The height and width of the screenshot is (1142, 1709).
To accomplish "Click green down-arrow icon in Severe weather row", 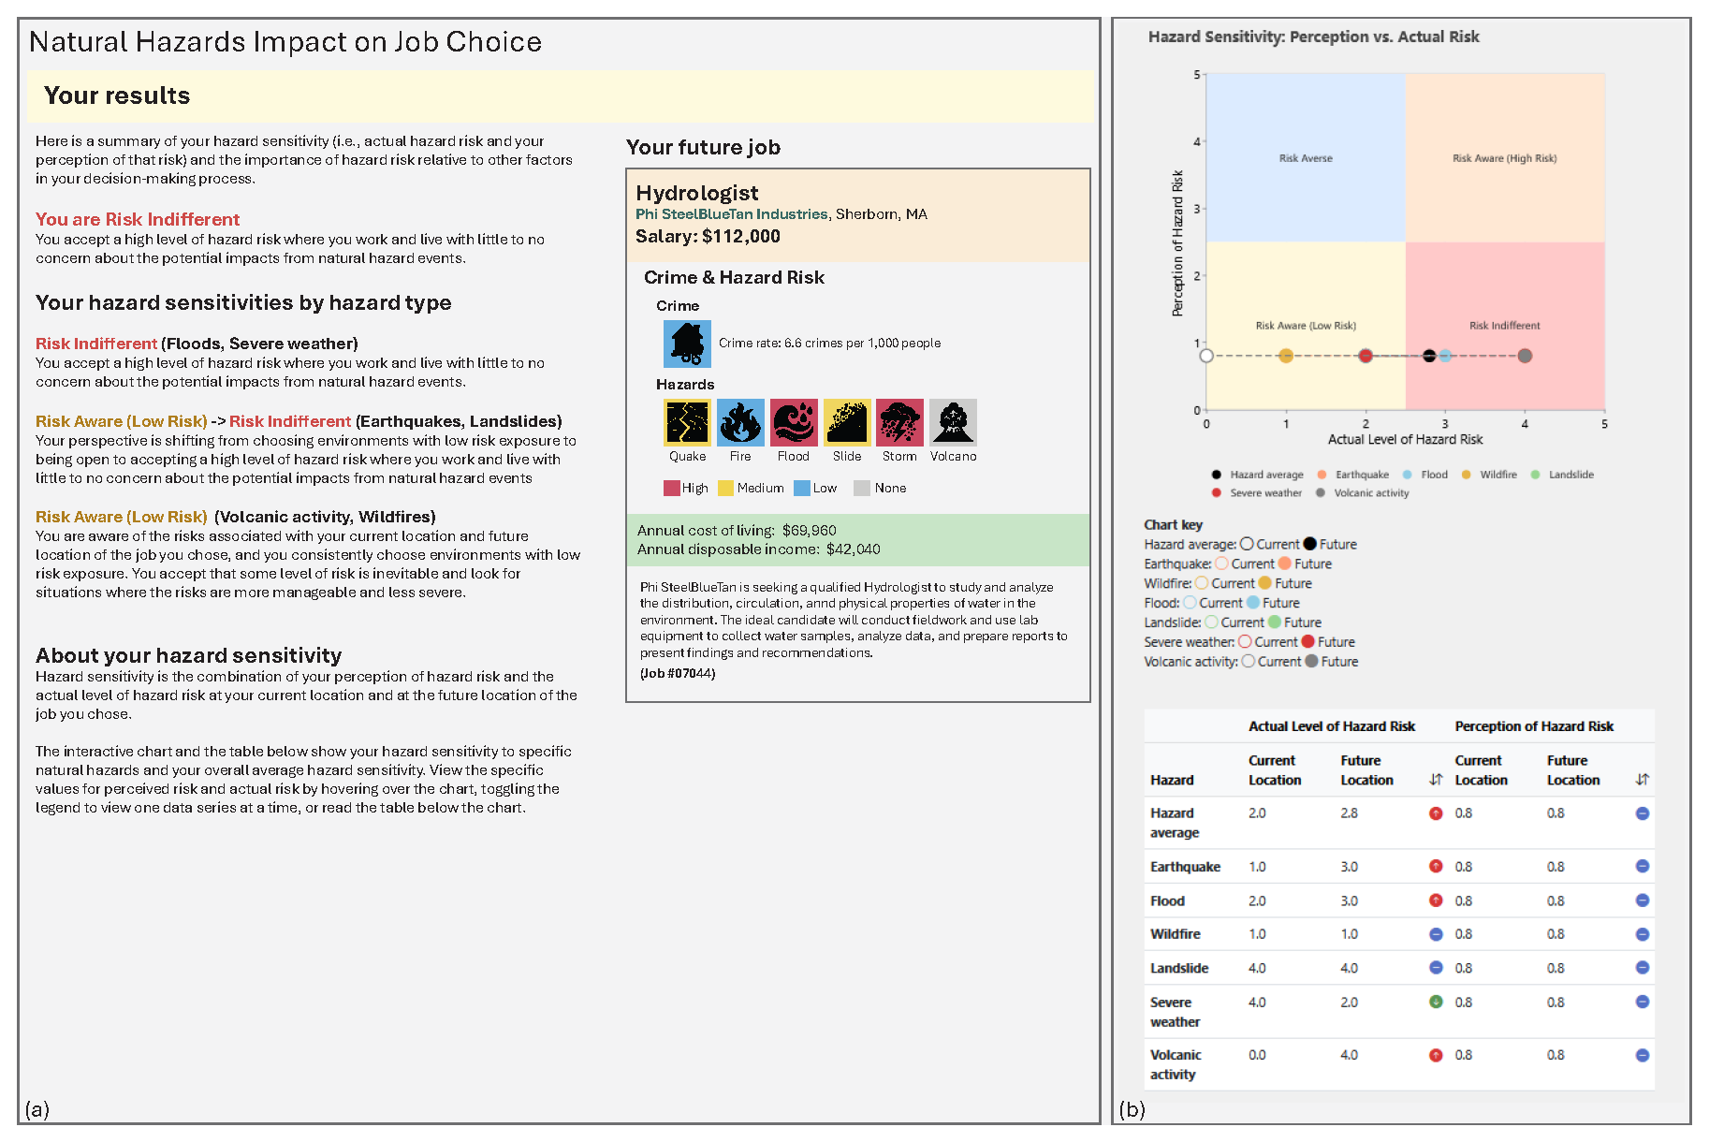I will tap(1436, 1002).
